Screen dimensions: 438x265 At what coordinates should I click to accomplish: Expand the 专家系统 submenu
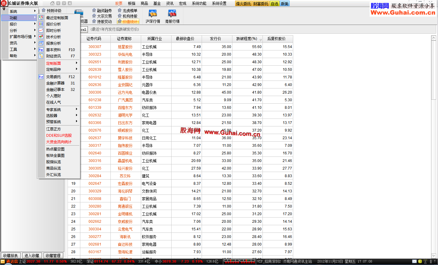[x=59, y=109]
